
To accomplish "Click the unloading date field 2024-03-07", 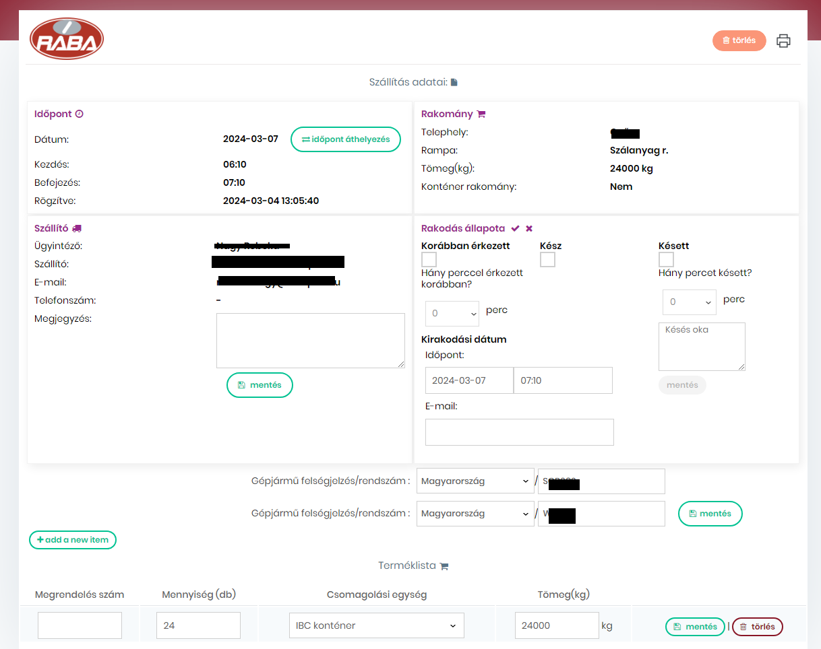I will [469, 380].
